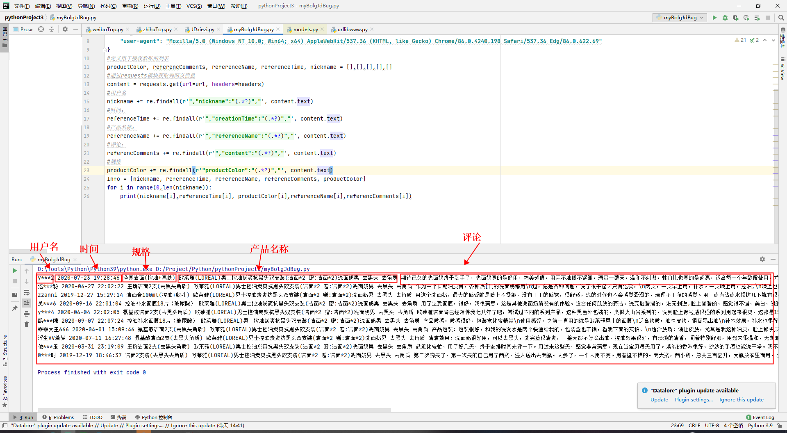Click Update link in plugin notification

coord(659,400)
